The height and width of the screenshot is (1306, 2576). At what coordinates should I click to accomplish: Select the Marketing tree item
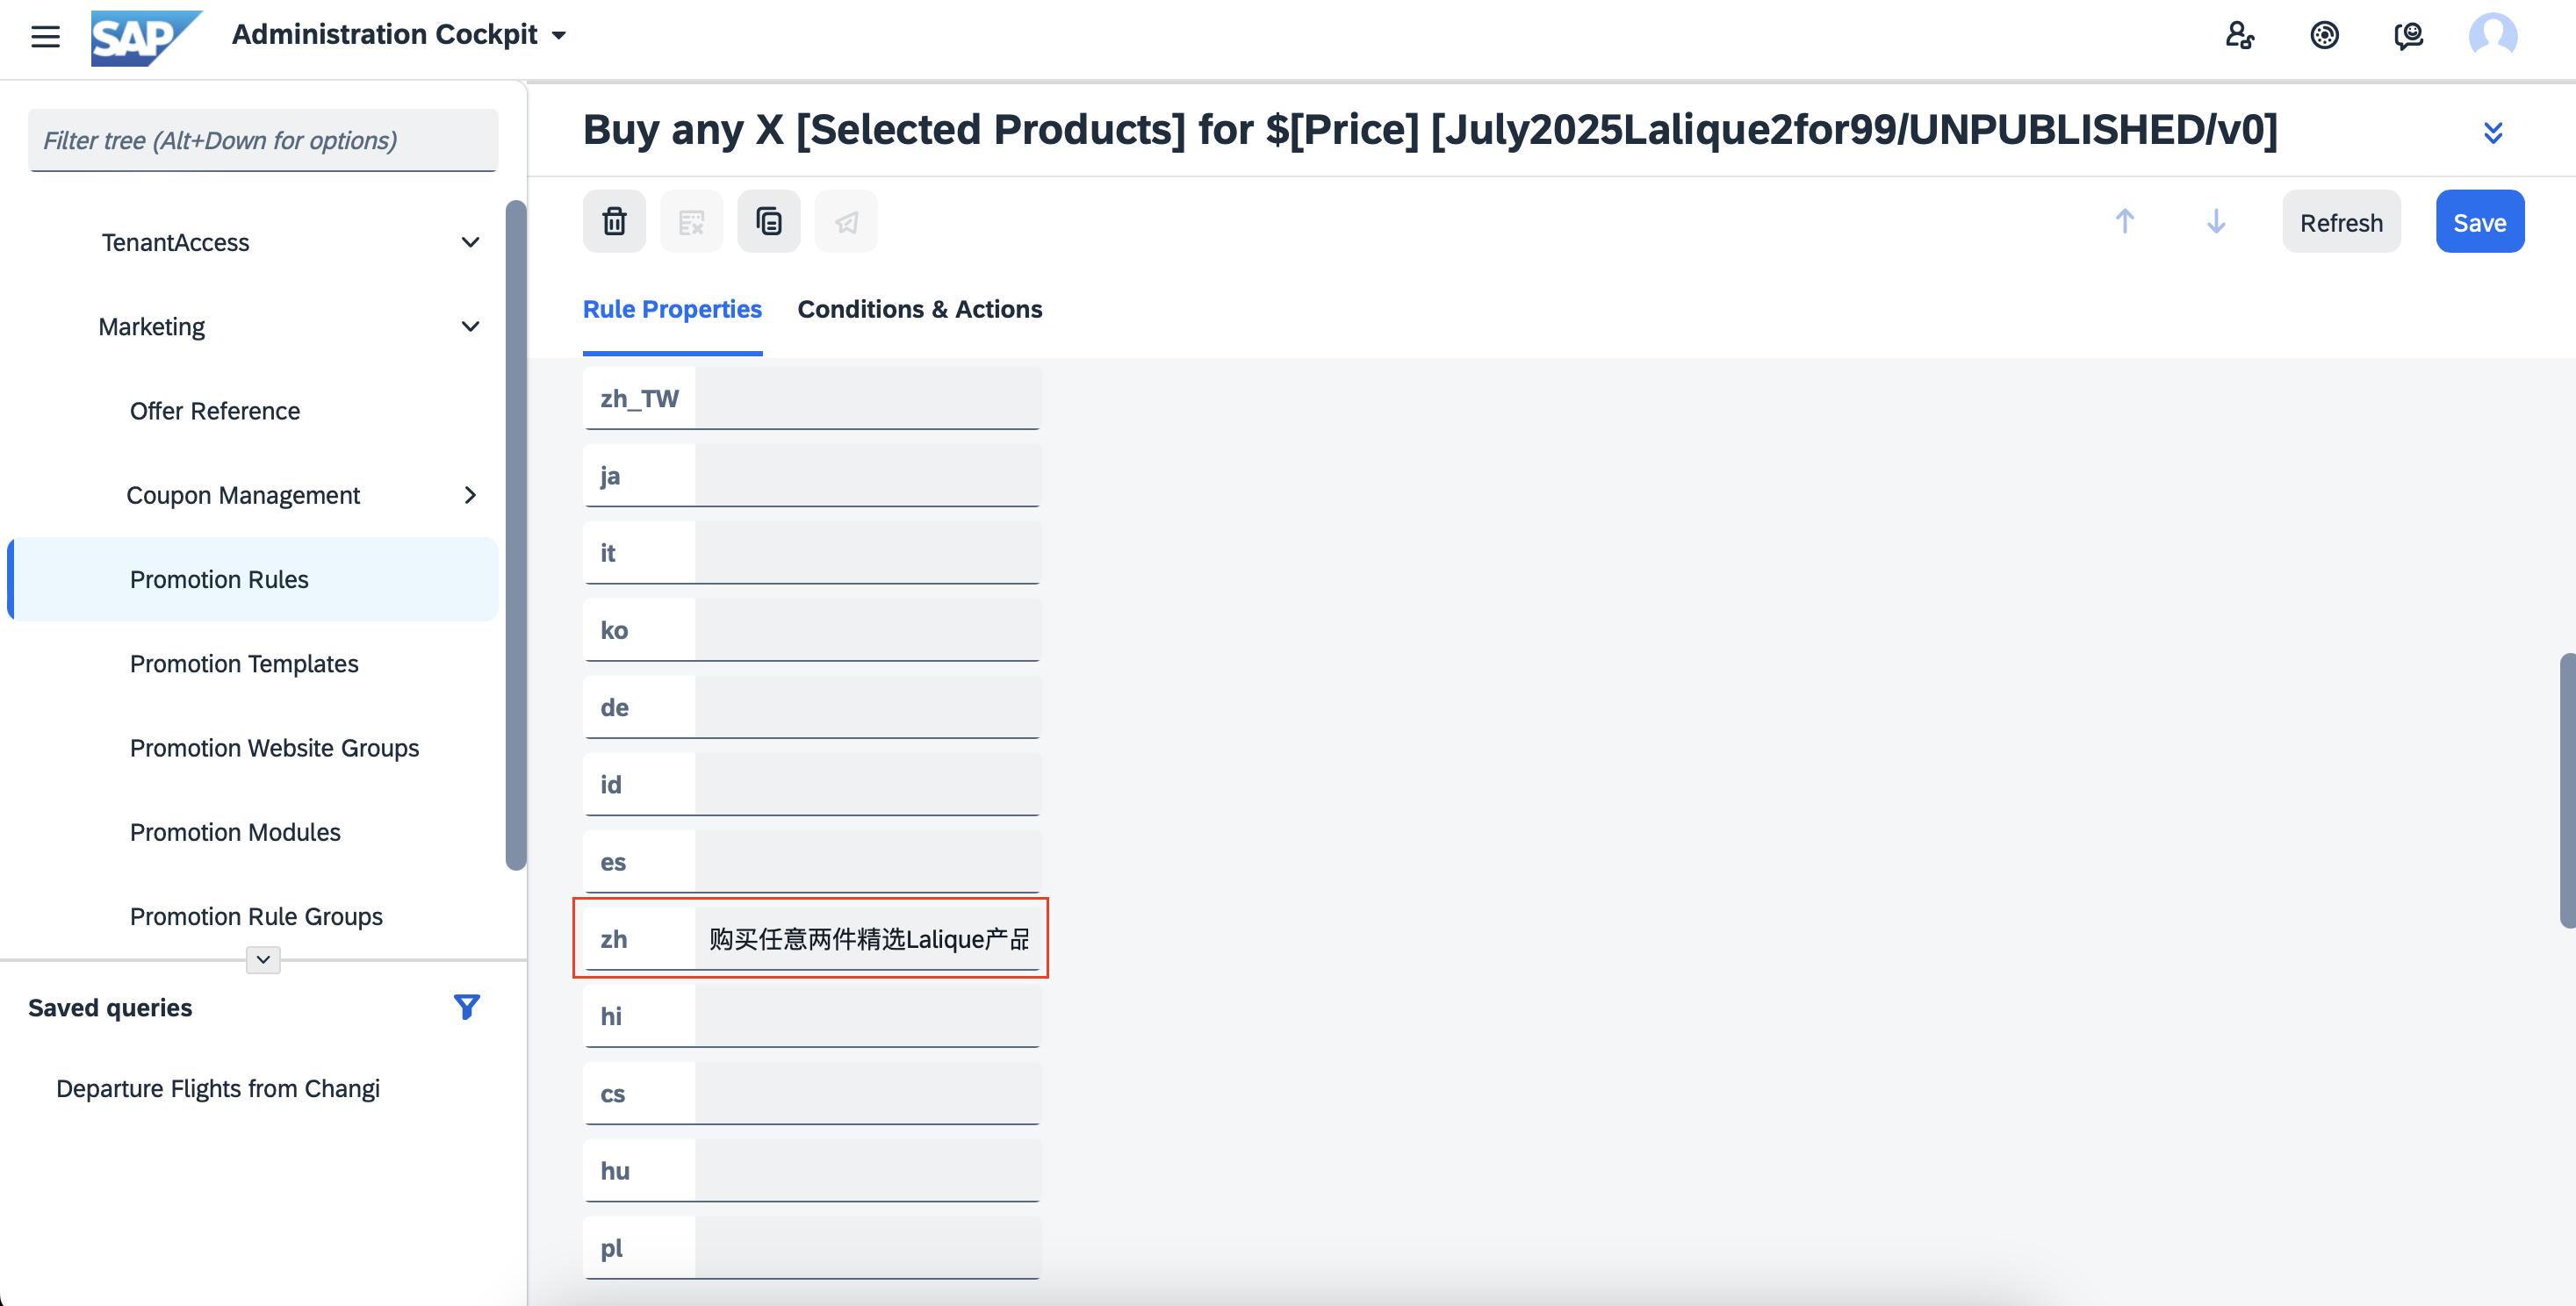point(151,326)
